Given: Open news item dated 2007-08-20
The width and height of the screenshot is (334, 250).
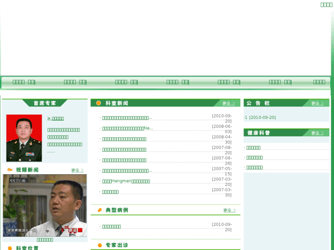Looking at the screenshot, I should pyautogui.click(x=124, y=150).
